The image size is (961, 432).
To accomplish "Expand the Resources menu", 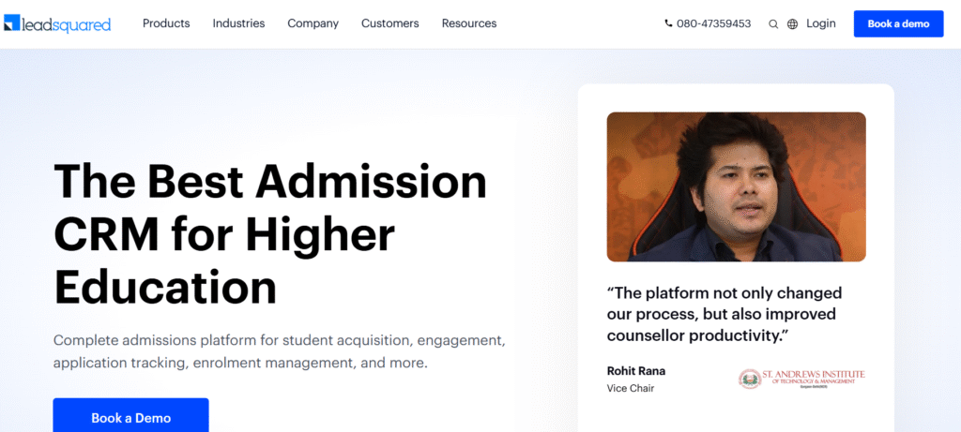I will tap(469, 23).
